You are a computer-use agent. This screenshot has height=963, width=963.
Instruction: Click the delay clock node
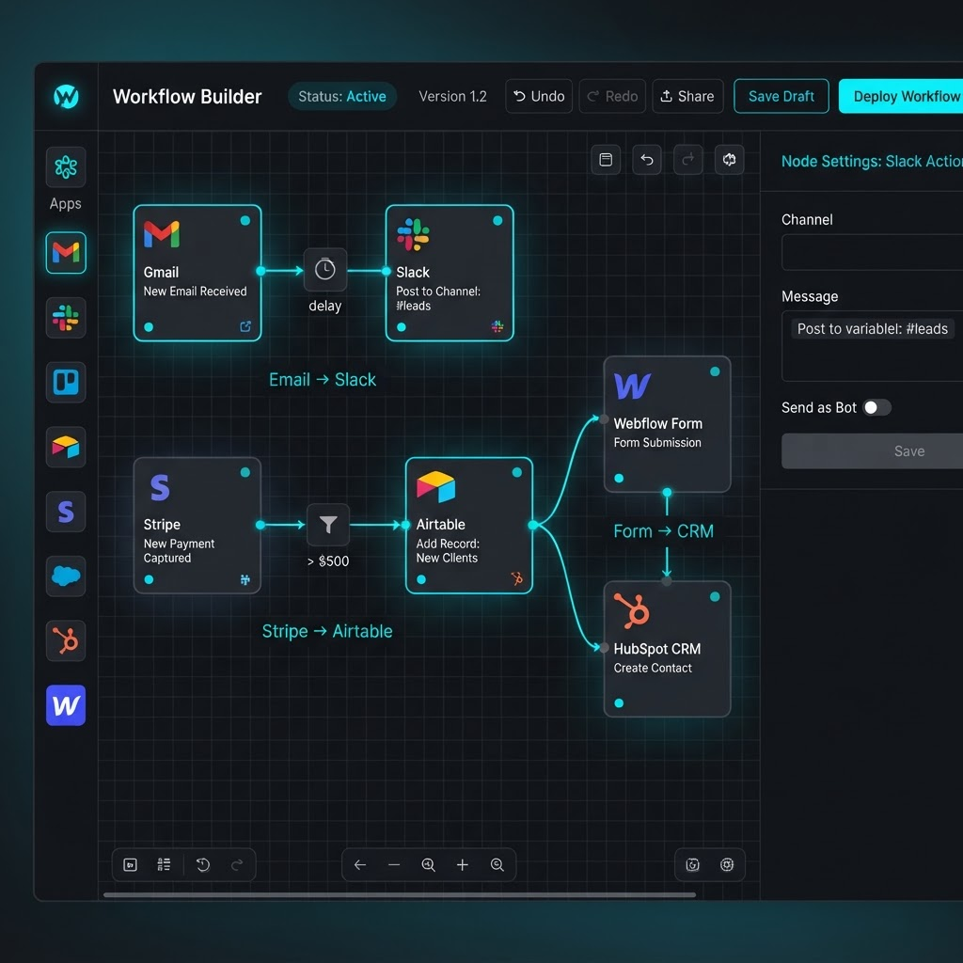tap(324, 270)
